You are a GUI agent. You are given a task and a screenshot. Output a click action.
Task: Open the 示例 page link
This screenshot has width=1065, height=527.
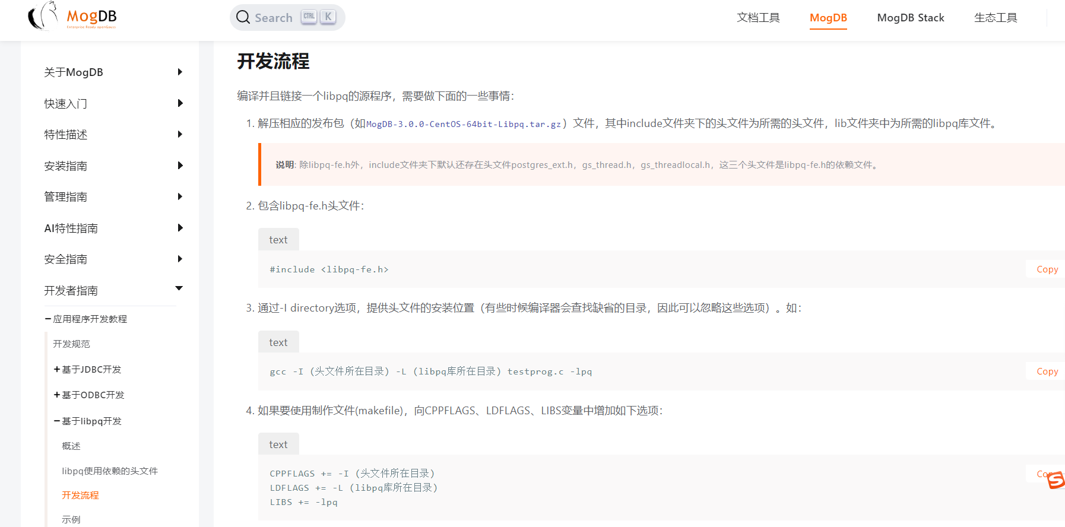71,520
